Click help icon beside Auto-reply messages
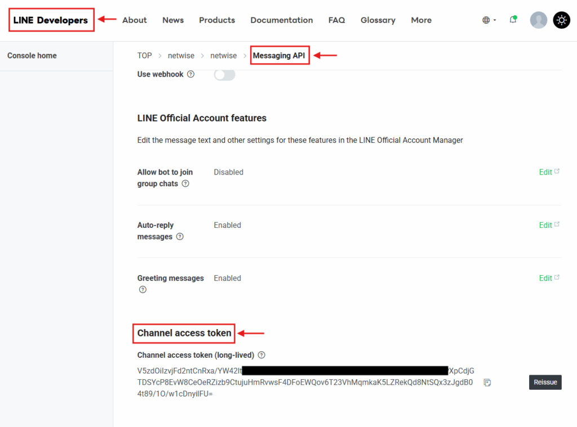This screenshot has height=427, width=577. coord(180,237)
